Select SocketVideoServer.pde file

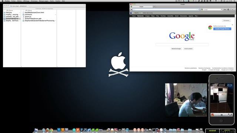(x=33, y=18)
